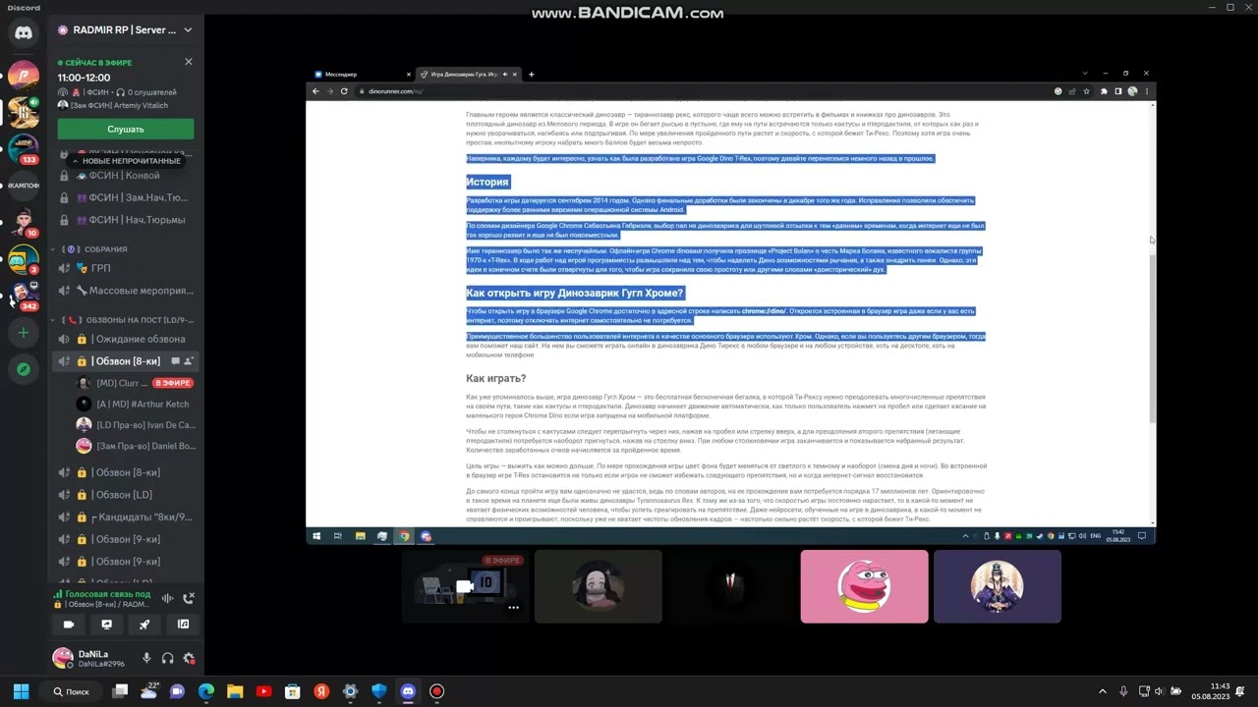Open server icon with 342 badge

click(x=24, y=294)
